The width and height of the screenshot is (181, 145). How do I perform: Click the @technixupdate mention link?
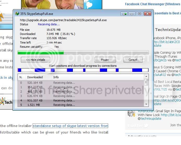149,119
